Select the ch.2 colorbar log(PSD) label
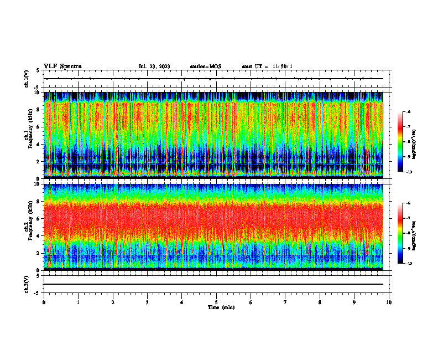438x339 pixels. (x=414, y=236)
